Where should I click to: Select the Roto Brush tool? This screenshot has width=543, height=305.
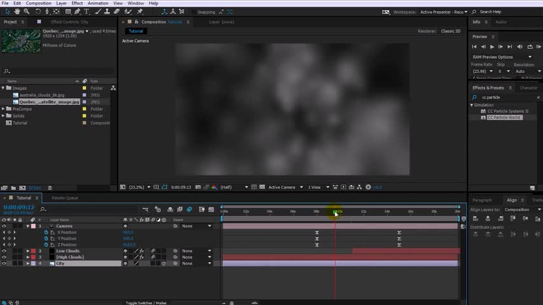point(128,12)
